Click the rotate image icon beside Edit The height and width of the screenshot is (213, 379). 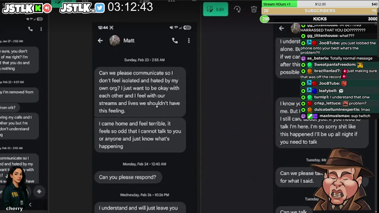pos(237,9)
